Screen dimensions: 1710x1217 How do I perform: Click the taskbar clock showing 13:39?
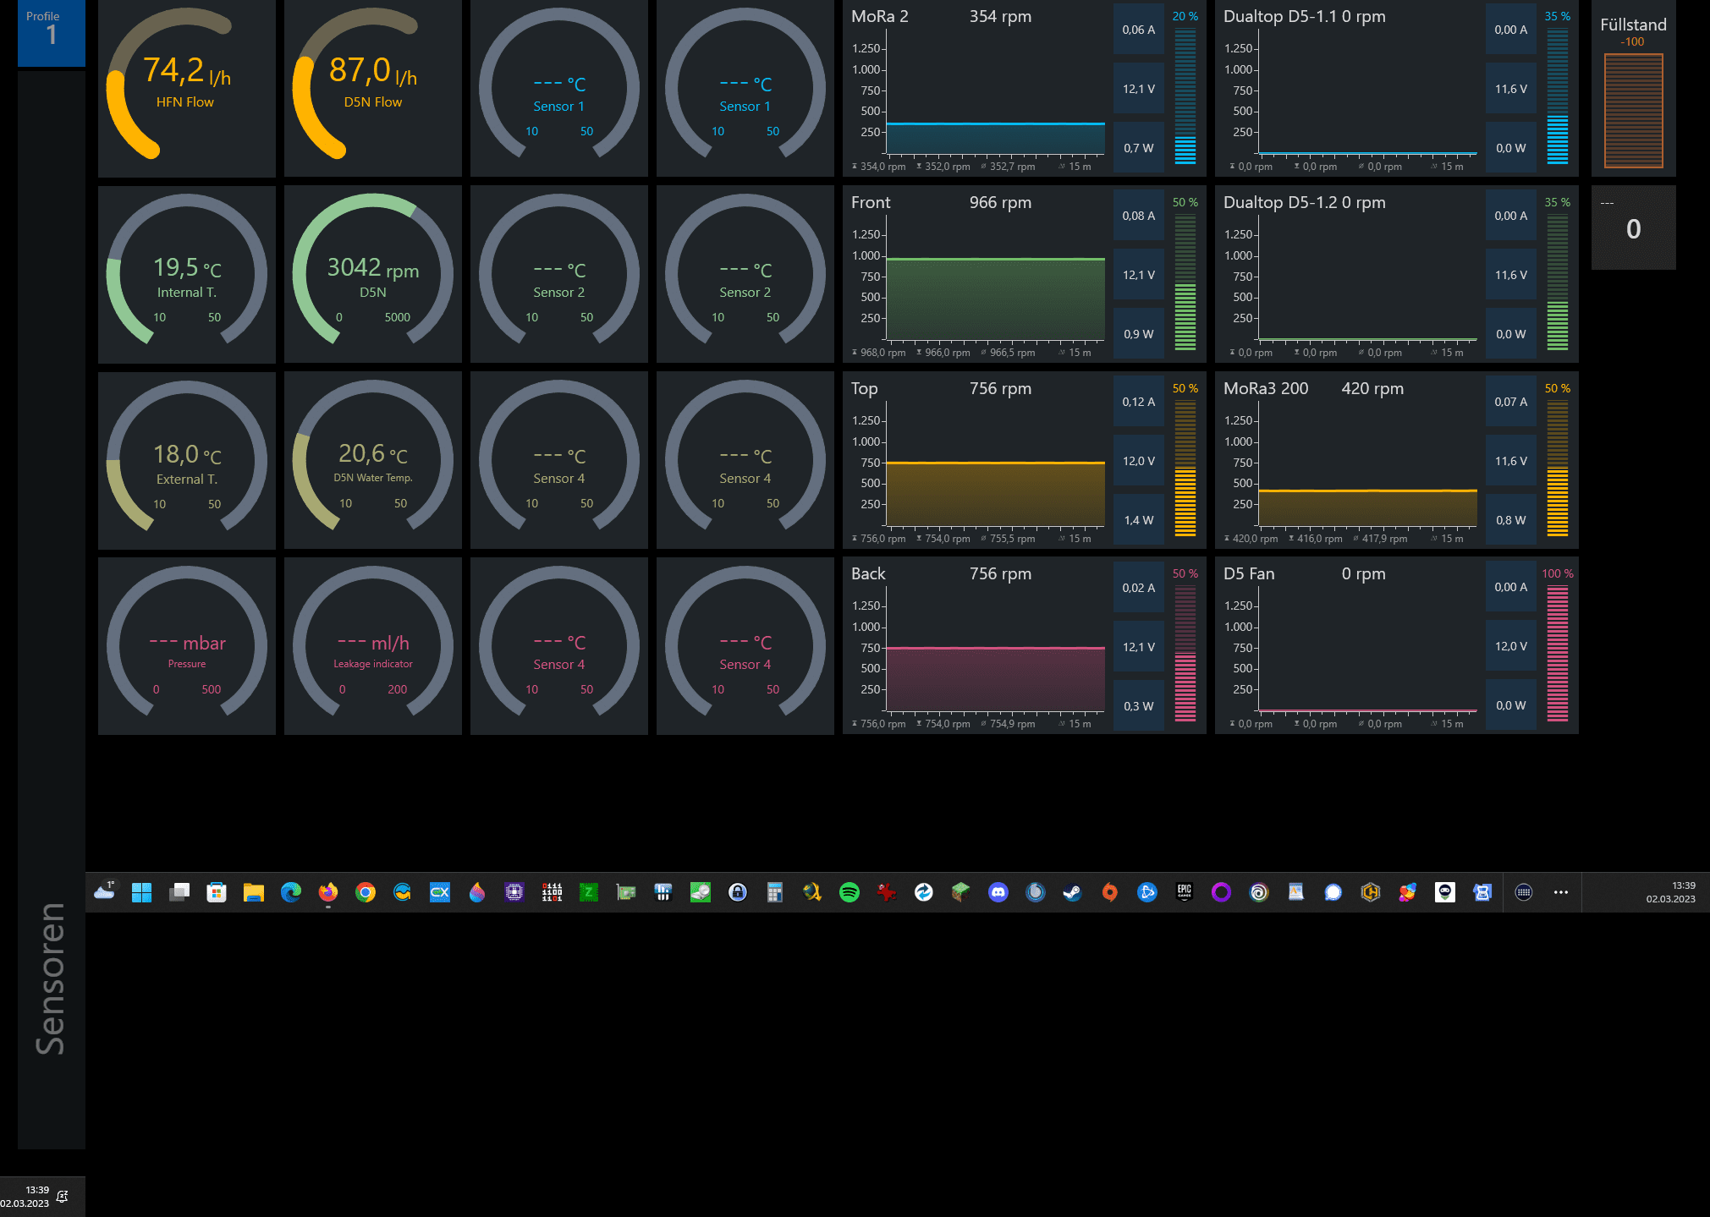1671,892
